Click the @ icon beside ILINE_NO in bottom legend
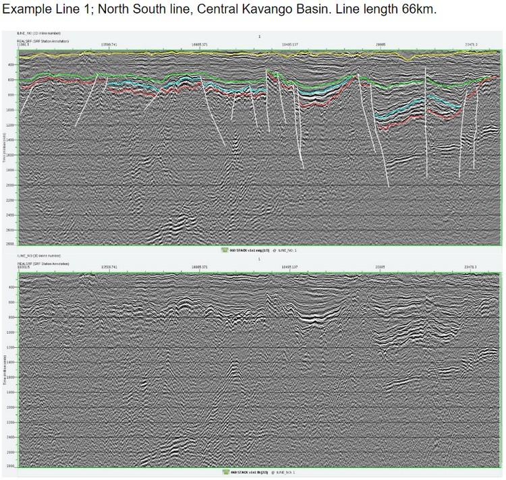Screen dimensions: 506x480 (271, 472)
